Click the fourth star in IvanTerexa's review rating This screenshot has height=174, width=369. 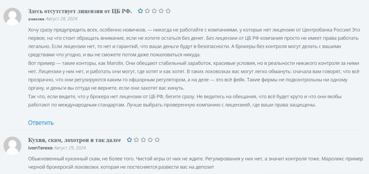150,140
